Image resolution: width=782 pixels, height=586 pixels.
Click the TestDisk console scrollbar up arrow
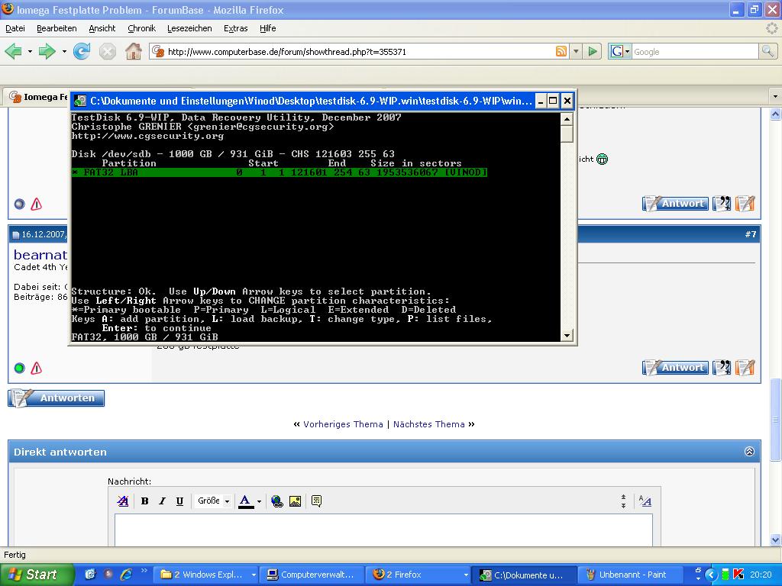[567, 118]
